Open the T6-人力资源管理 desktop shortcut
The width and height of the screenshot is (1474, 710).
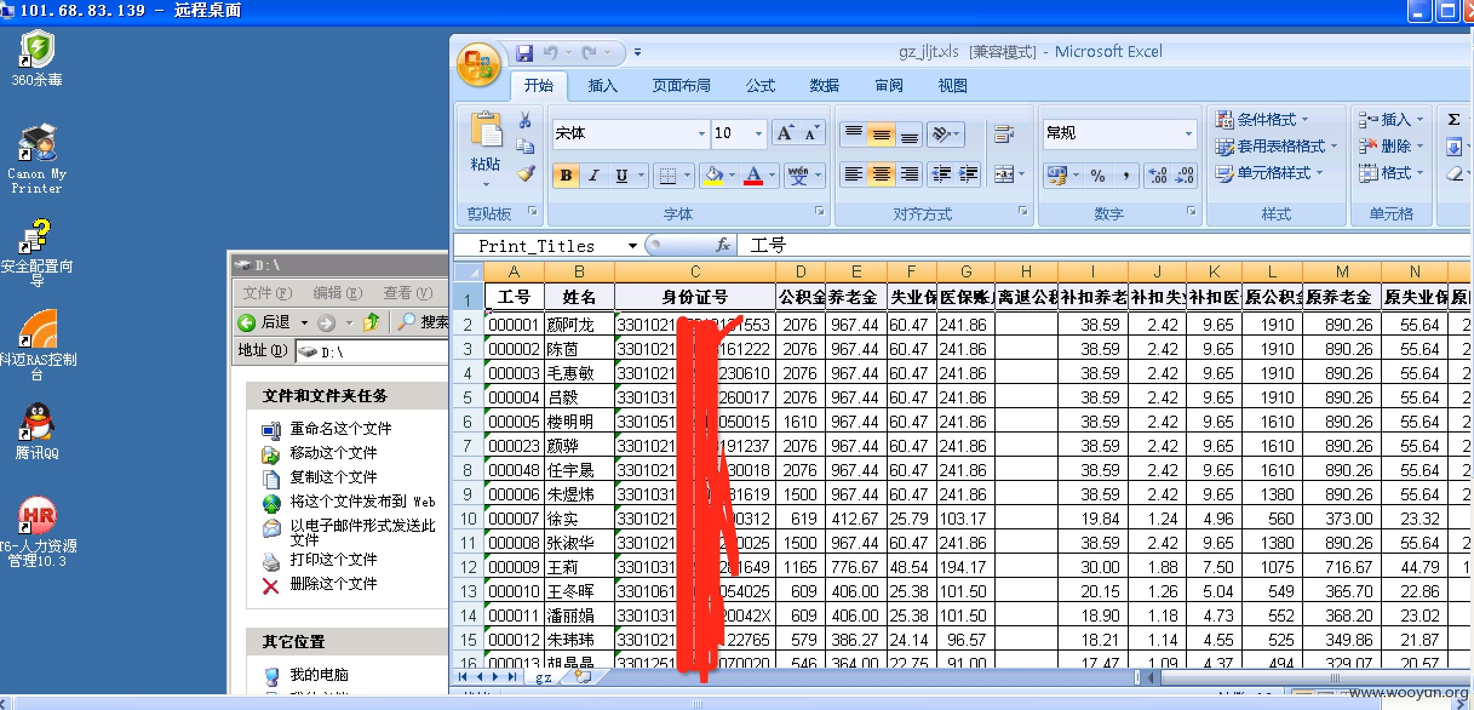pyautogui.click(x=37, y=531)
